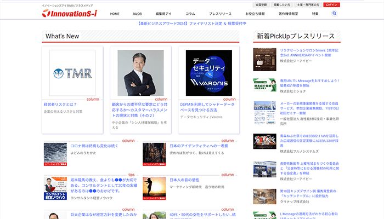Click the 新着PickUpプレスリリース heading
Viewport: 384px width, 219px height.
[296, 36]
